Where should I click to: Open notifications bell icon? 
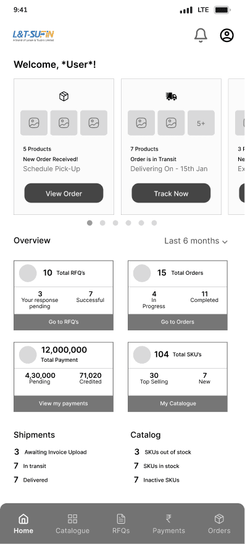(201, 35)
